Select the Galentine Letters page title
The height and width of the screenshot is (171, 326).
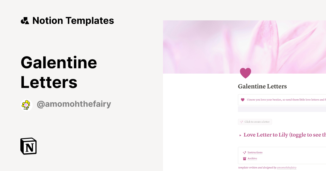pos(262,86)
